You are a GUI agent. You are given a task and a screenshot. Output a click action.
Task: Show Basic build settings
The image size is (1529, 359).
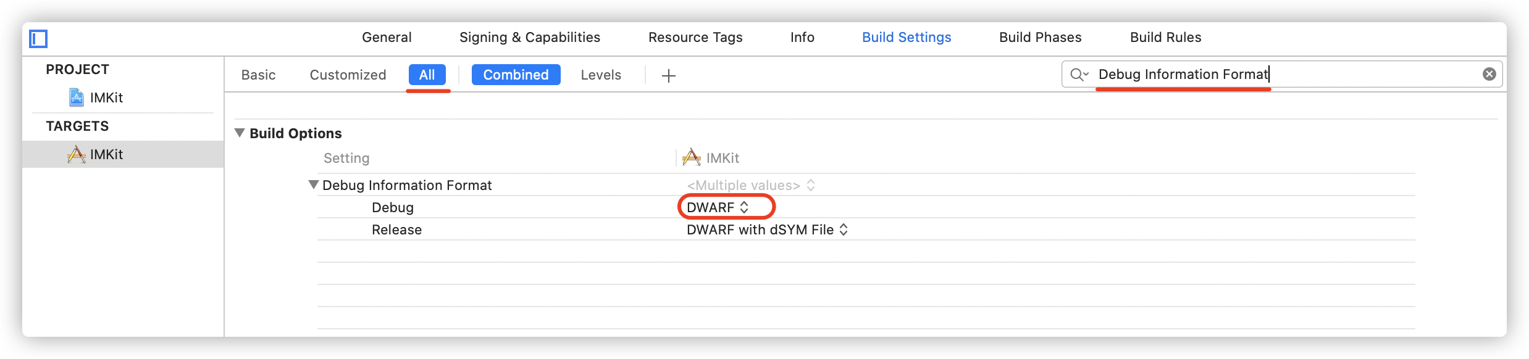(258, 75)
